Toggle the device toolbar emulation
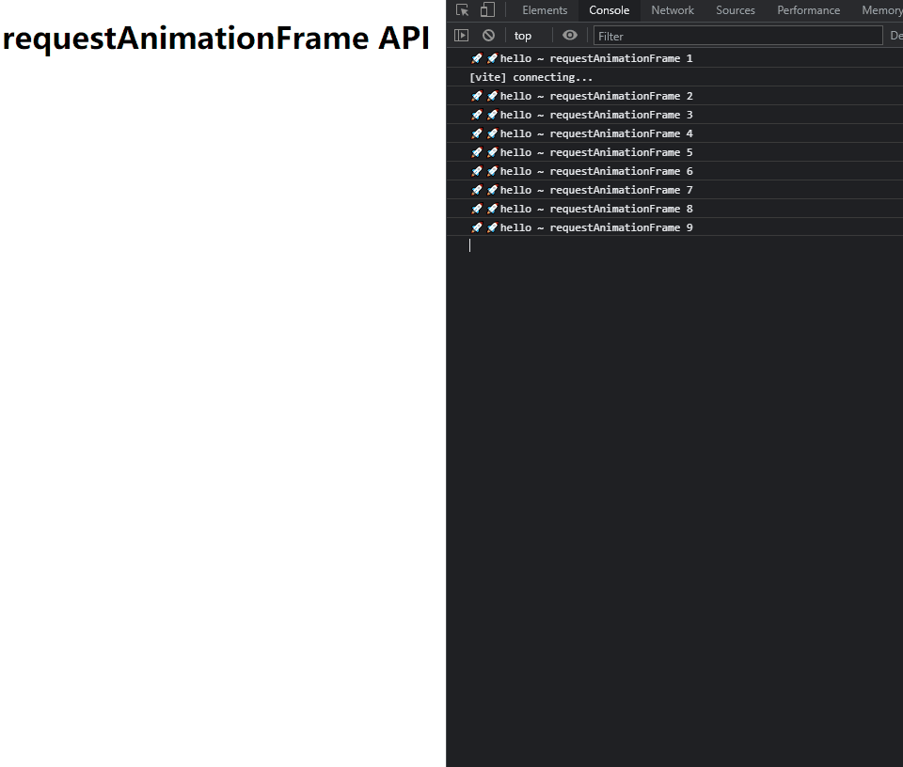This screenshot has width=903, height=767. click(485, 9)
